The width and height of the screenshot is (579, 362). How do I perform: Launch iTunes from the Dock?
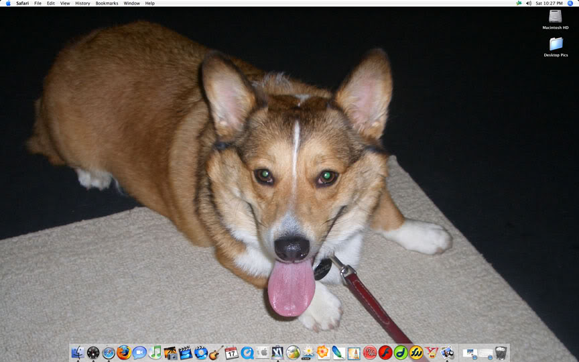click(155, 353)
